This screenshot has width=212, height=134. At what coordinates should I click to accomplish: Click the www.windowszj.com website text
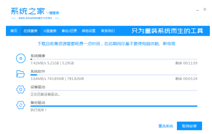click(x=35, y=18)
